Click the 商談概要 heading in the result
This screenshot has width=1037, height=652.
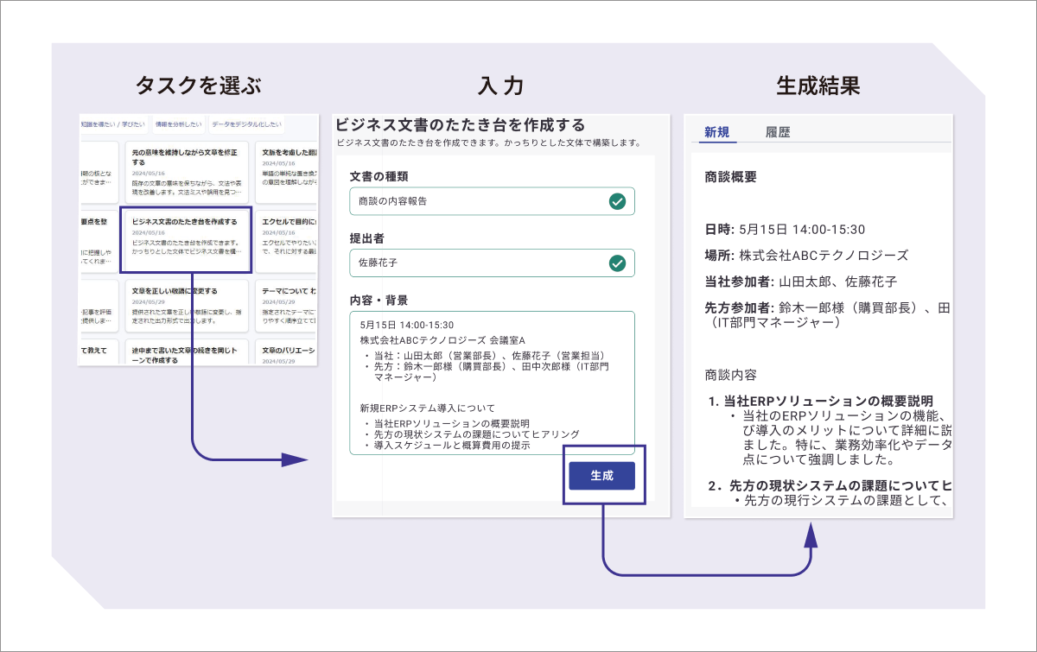point(731,177)
